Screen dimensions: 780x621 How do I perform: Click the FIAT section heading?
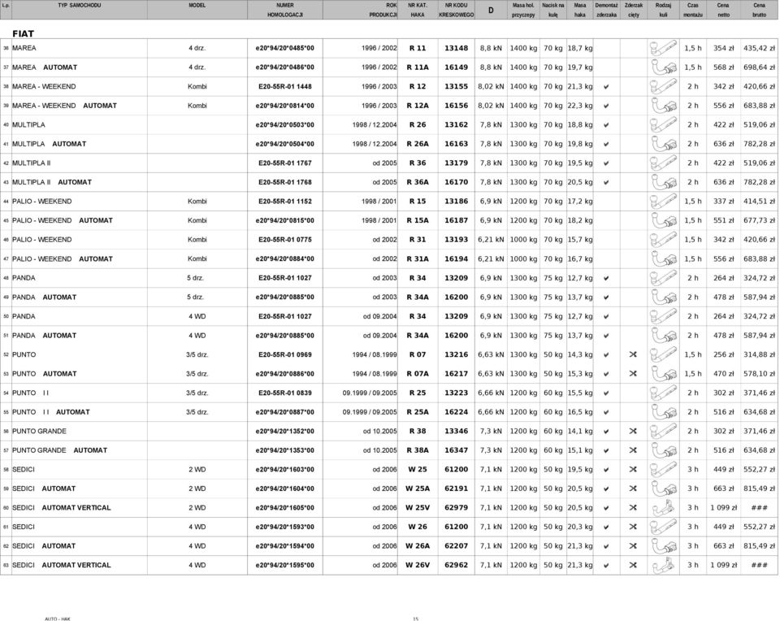[x=23, y=33]
